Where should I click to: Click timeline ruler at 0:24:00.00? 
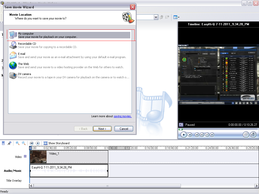point(212,148)
